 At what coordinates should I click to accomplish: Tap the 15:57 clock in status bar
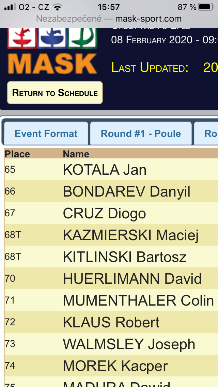[x=109, y=7]
